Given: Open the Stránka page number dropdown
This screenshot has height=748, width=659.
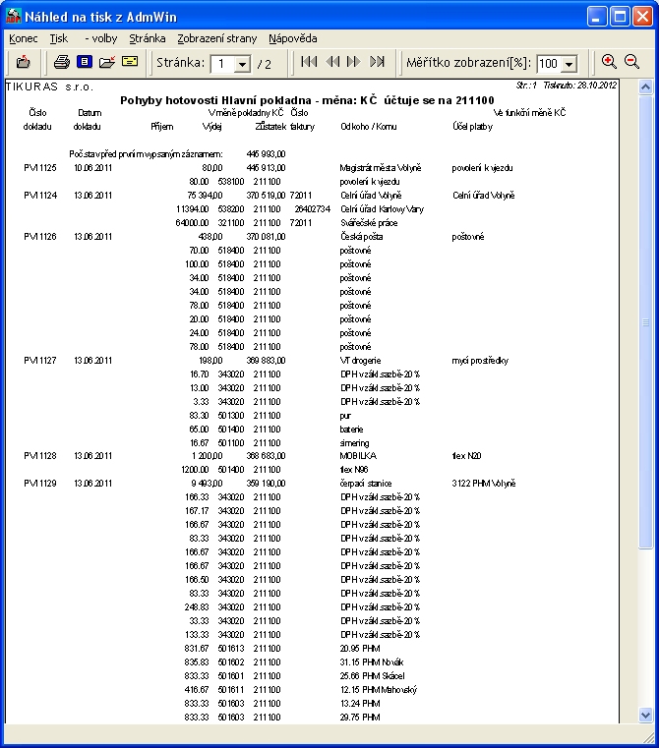Looking at the screenshot, I should point(243,64).
